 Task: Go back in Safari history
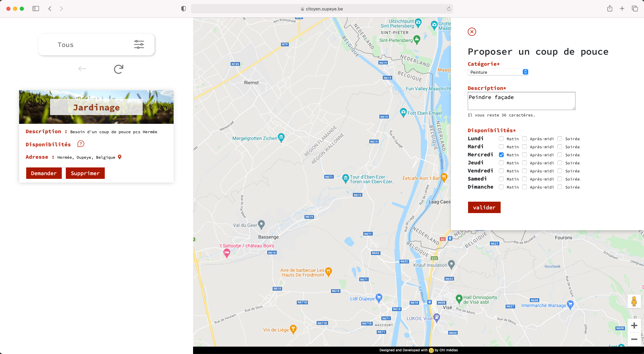(50, 9)
